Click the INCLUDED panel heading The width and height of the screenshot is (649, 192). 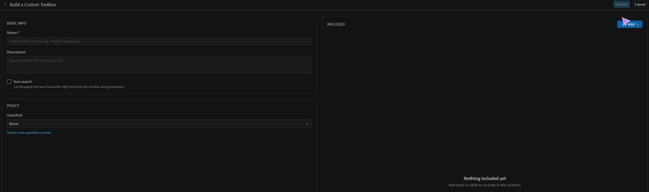(336, 24)
